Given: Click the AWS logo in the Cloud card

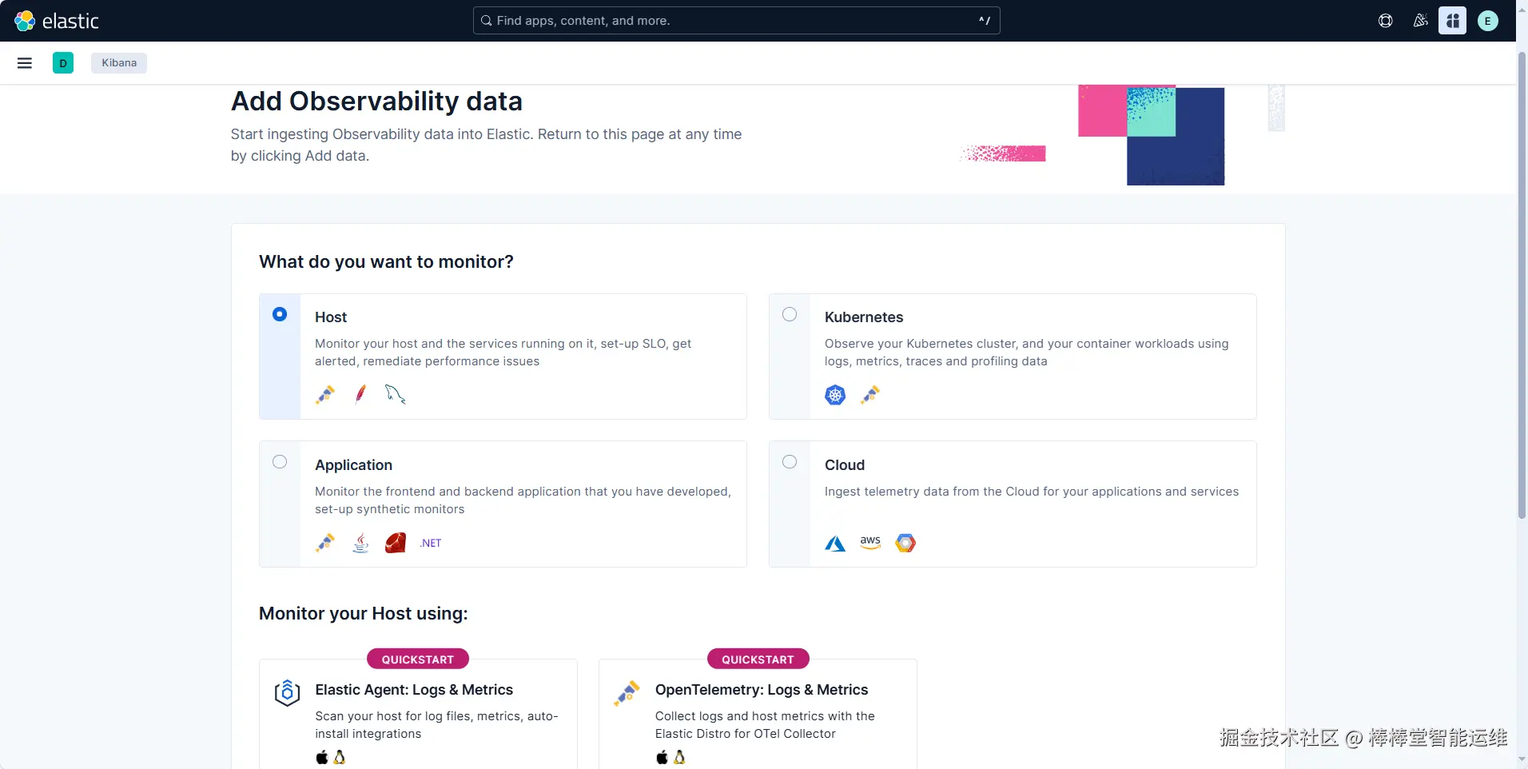Looking at the screenshot, I should click(x=870, y=543).
